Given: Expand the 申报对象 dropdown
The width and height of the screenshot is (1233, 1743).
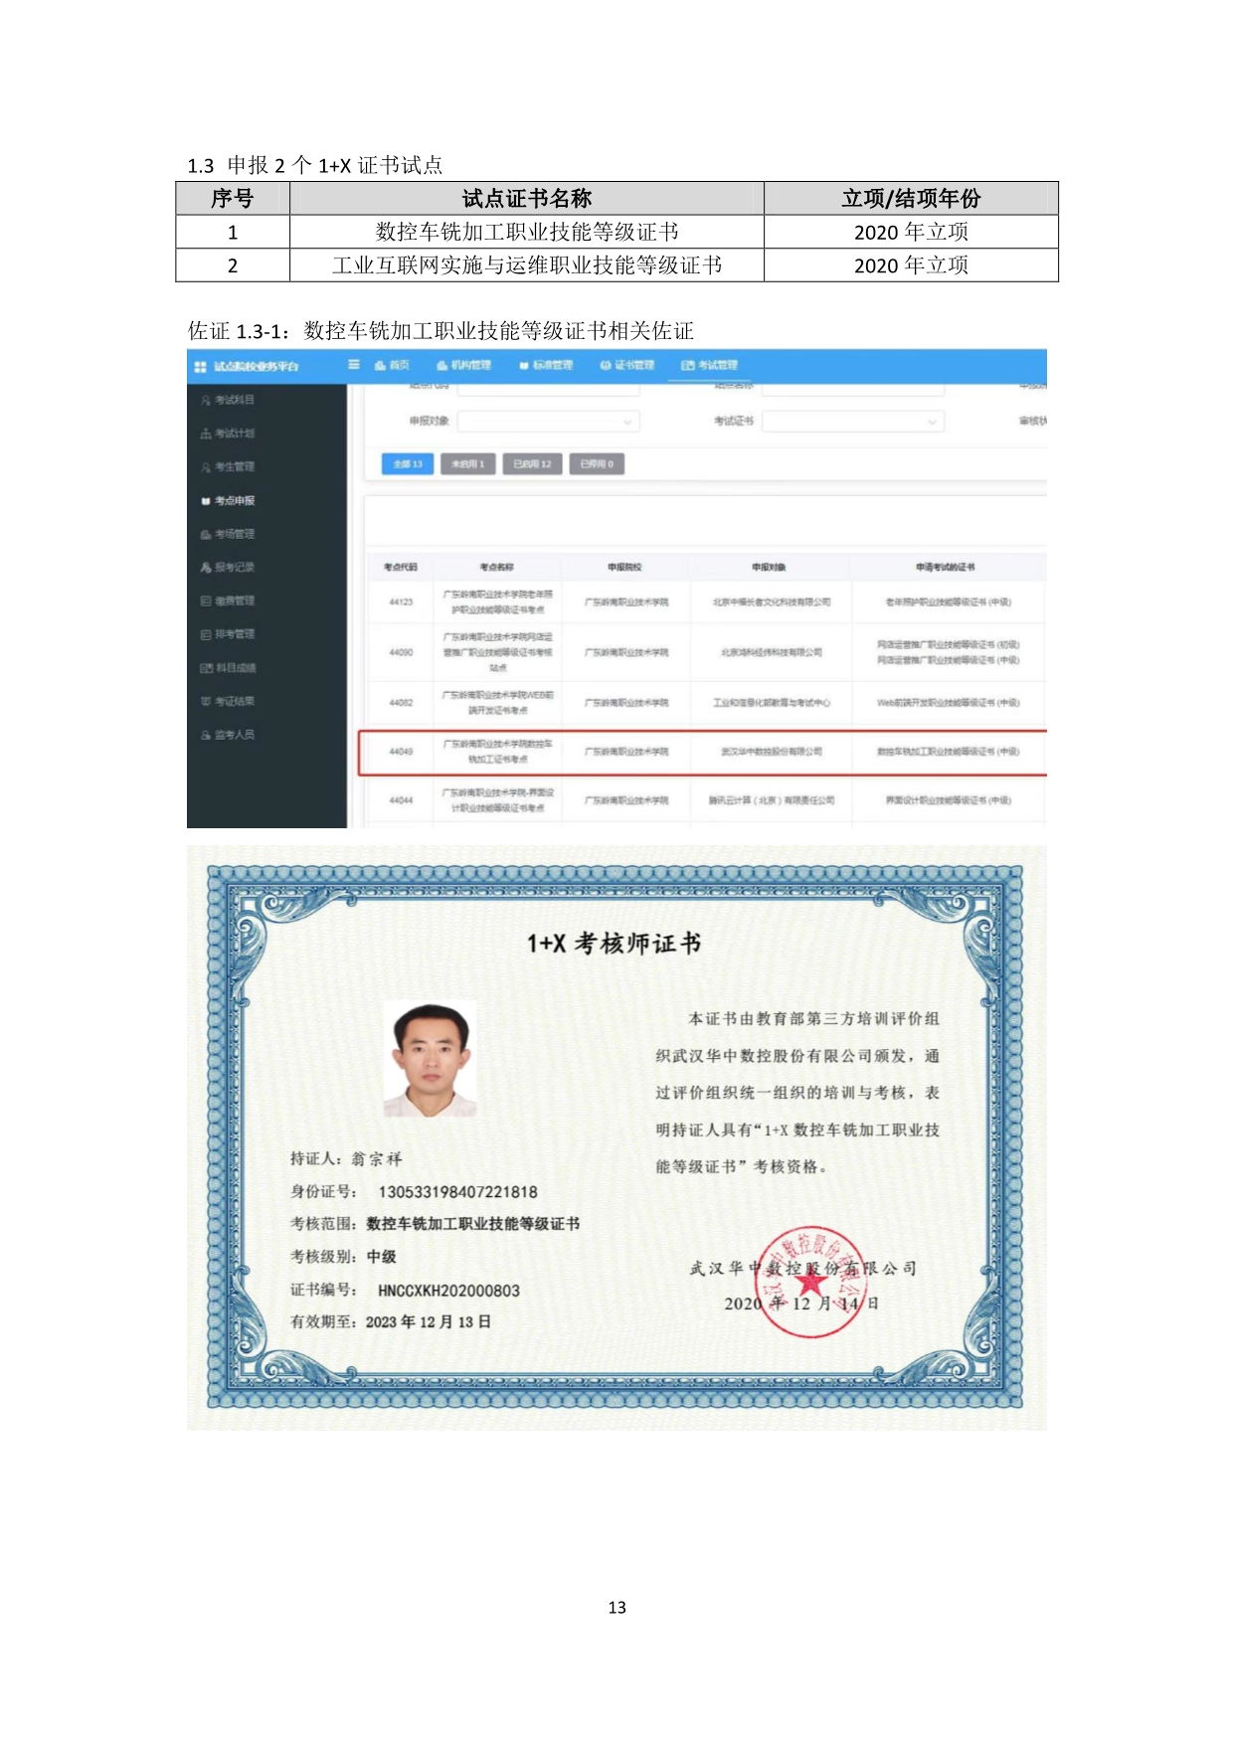Looking at the screenshot, I should 548,422.
